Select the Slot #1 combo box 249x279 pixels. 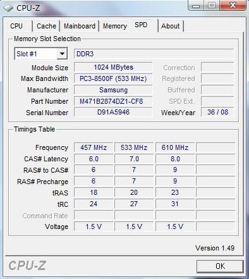[41, 54]
